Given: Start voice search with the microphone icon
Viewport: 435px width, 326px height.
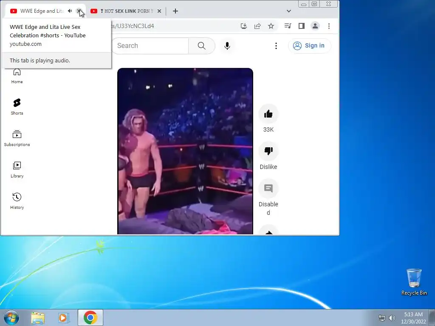Looking at the screenshot, I should coord(227,46).
